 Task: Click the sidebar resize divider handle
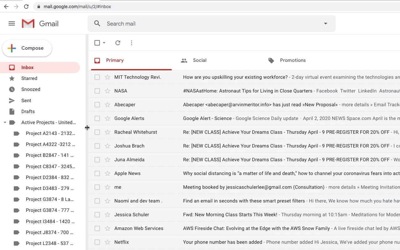point(87,127)
